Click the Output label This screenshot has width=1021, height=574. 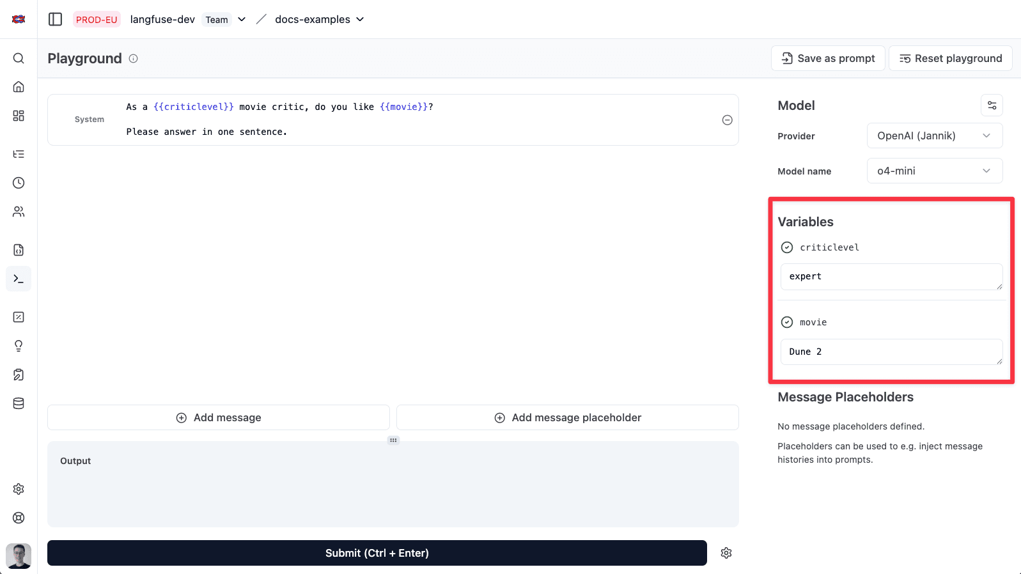pos(75,461)
